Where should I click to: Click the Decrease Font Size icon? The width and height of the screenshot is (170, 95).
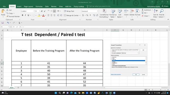pyautogui.click(x=45, y=11)
